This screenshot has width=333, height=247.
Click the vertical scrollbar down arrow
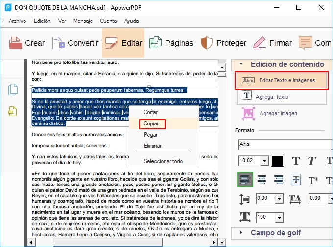(x=222, y=242)
